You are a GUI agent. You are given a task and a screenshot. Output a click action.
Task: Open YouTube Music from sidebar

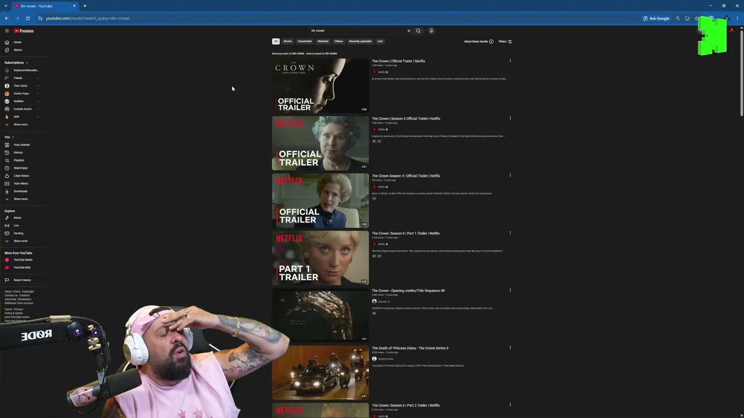(23, 260)
